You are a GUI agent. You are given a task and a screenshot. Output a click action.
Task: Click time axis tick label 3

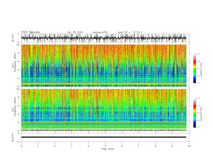[x=72, y=146]
